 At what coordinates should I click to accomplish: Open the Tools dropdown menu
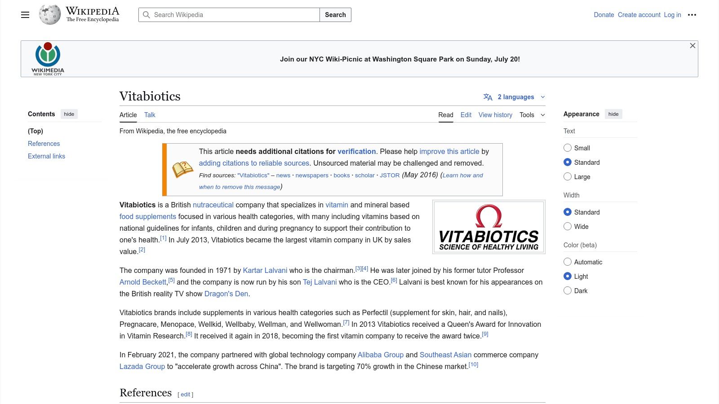pyautogui.click(x=532, y=115)
